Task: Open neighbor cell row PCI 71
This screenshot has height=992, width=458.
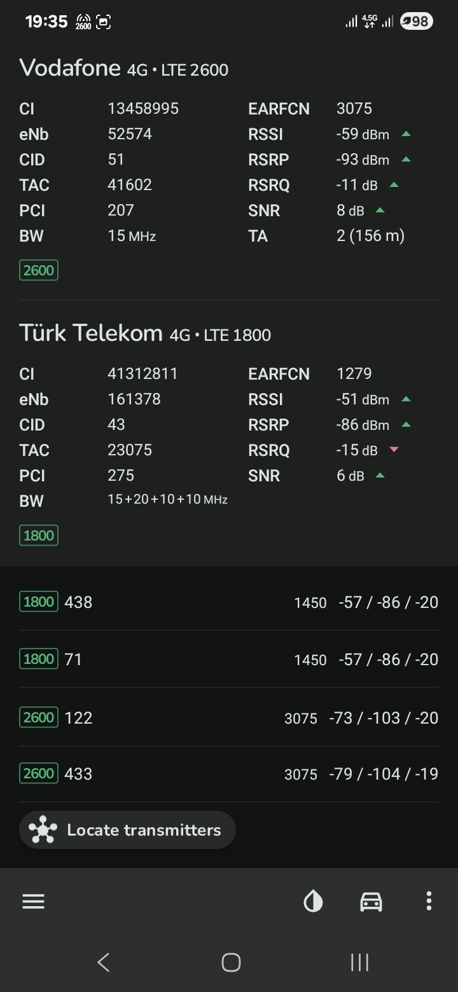Action: click(229, 659)
